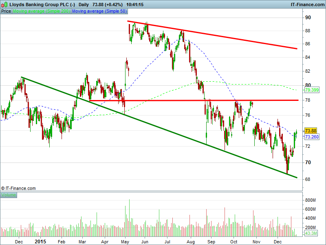The image size is (326, 245).
Task: Click the yellow 73.88 current price tag
Action: [x=311, y=131]
